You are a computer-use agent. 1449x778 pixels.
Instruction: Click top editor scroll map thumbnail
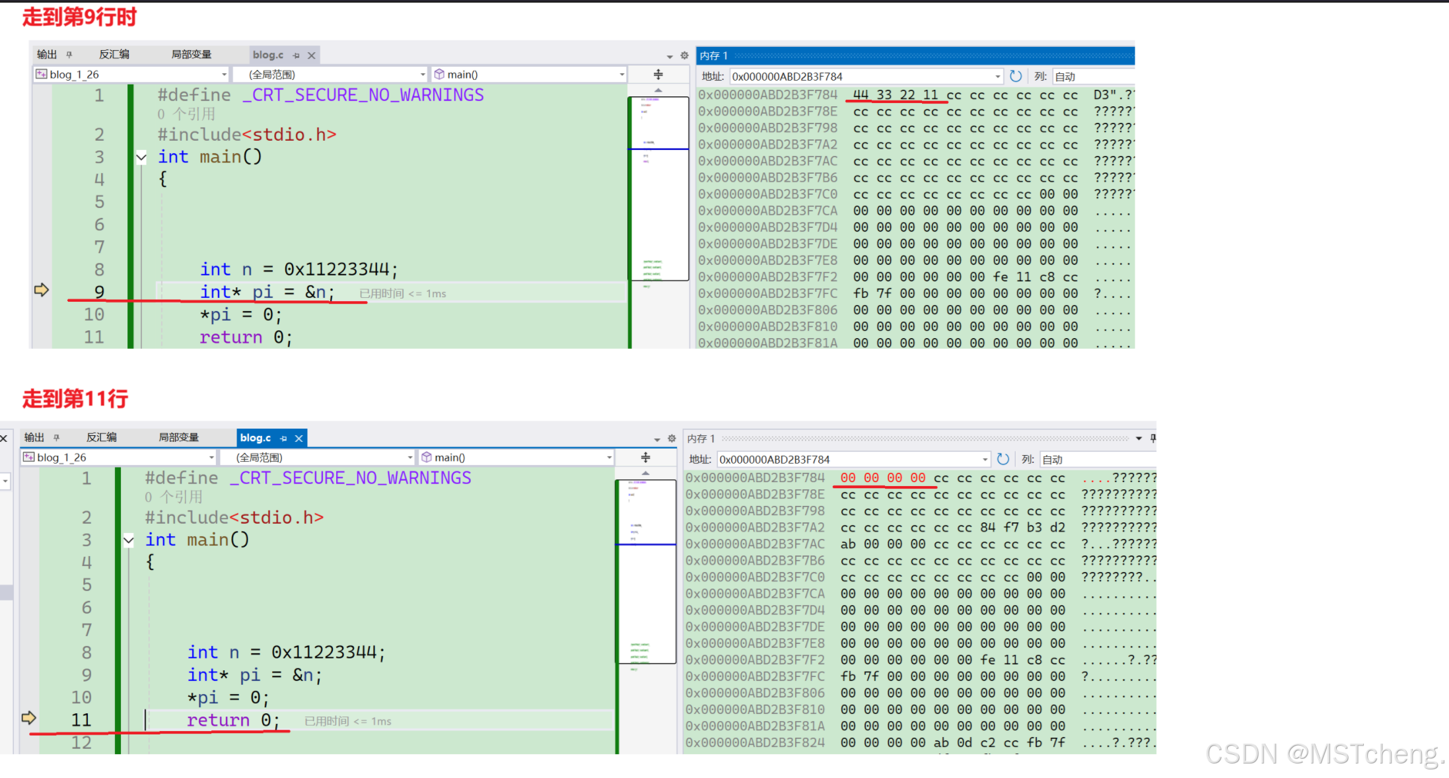coord(658,188)
